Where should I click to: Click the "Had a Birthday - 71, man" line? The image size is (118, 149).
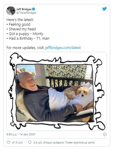click(x=29, y=38)
